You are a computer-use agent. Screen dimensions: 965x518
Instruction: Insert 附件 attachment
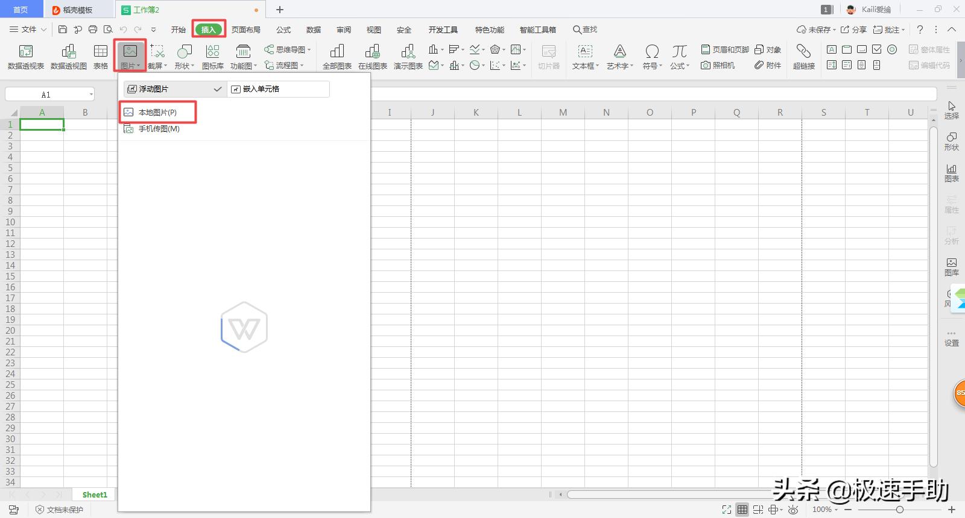(x=768, y=65)
